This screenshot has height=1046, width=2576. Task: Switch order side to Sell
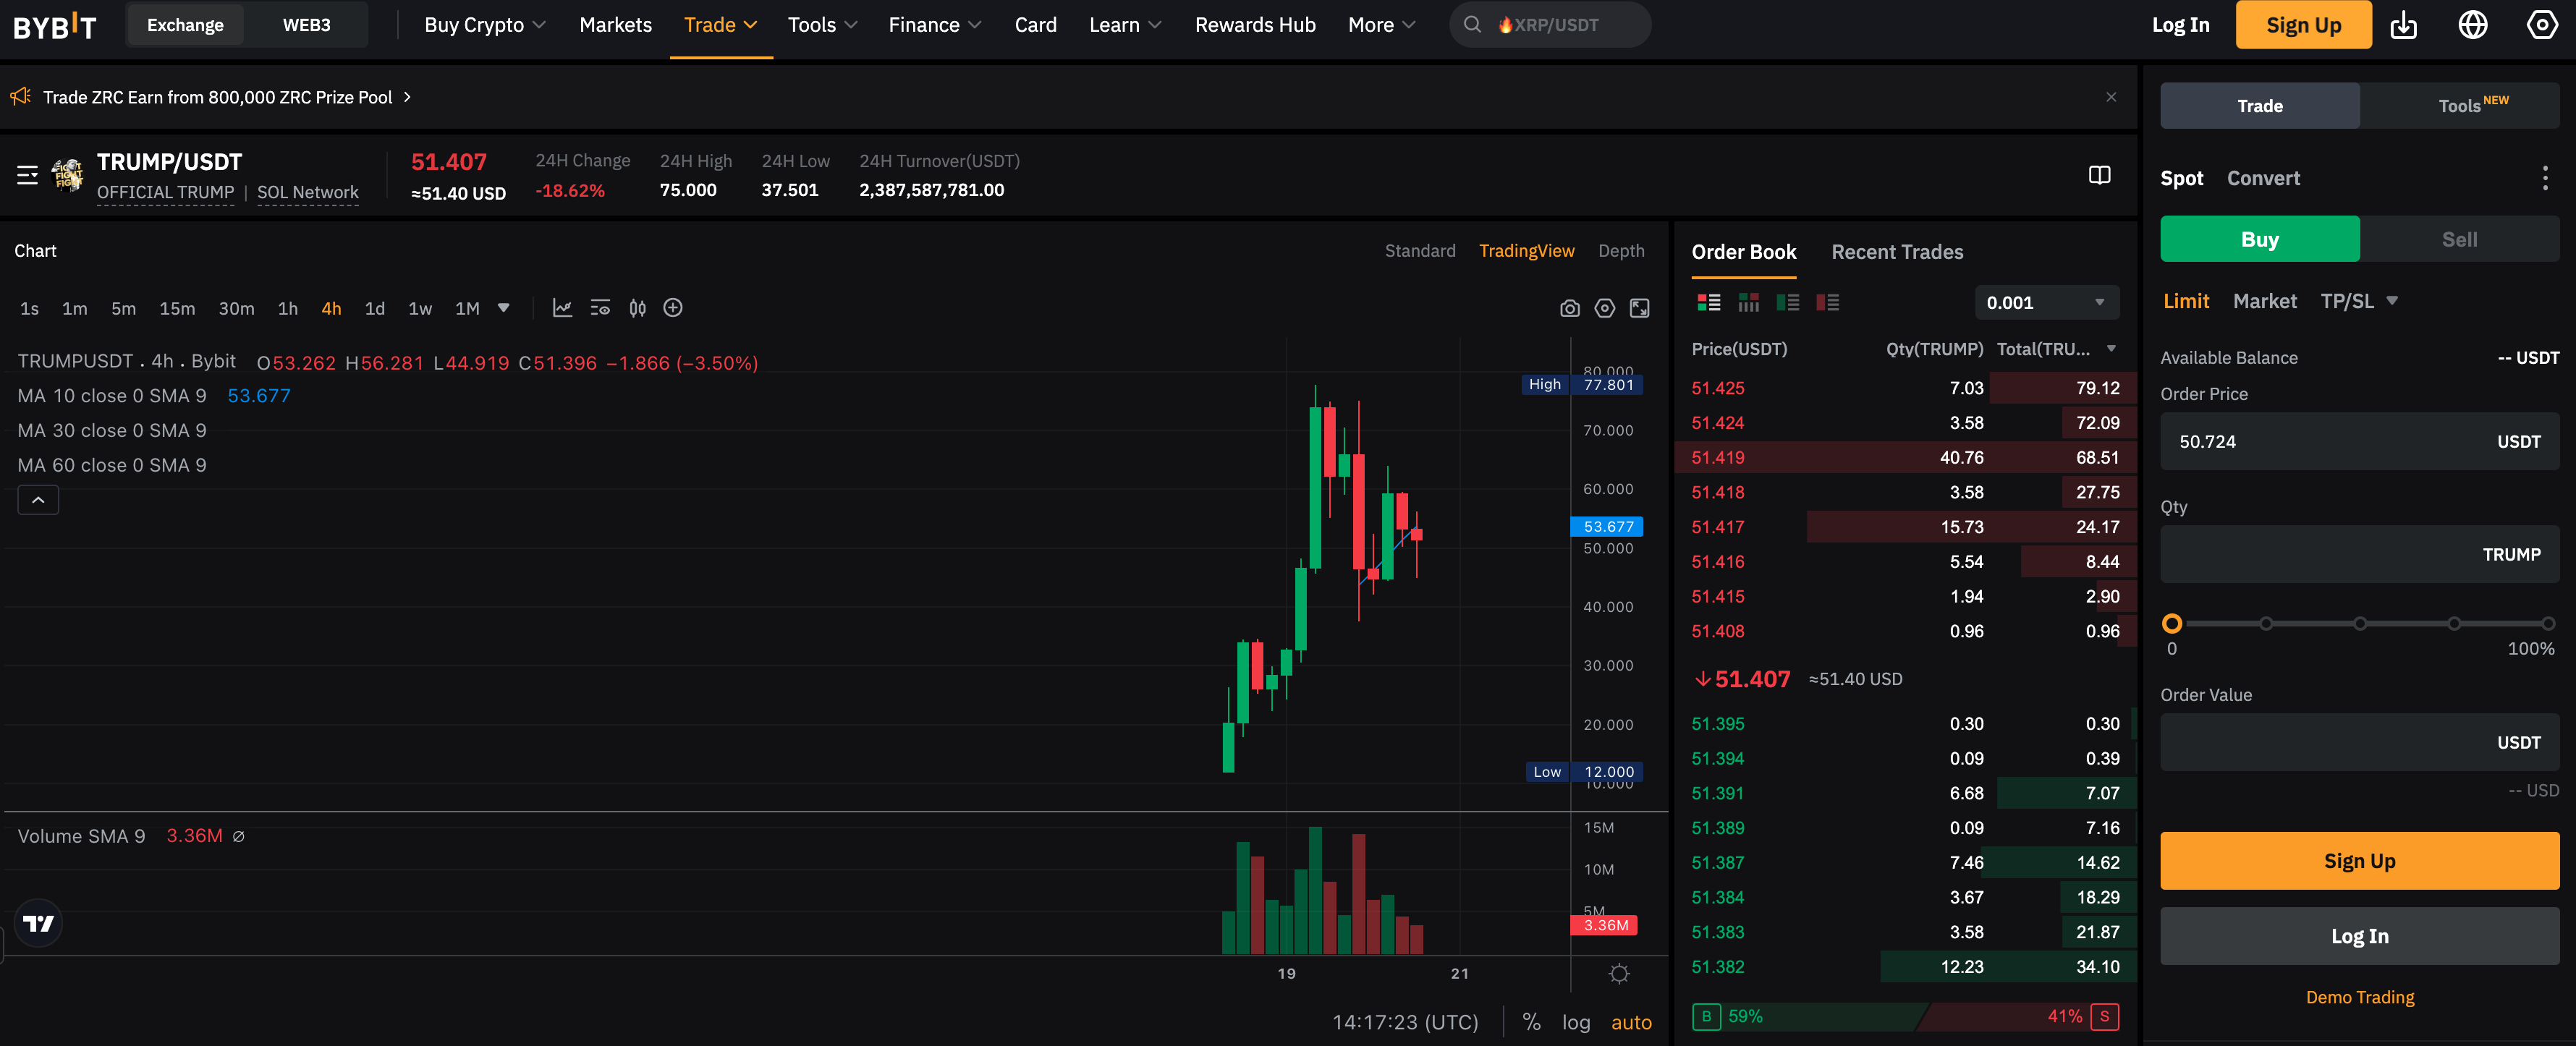(2459, 239)
